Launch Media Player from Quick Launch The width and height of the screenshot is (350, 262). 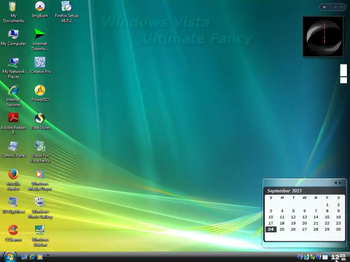coord(40,257)
